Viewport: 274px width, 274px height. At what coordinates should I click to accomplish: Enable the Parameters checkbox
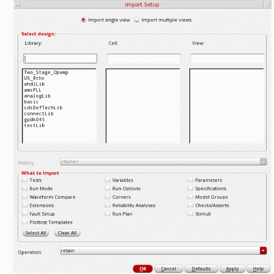pyautogui.click(x=190, y=180)
